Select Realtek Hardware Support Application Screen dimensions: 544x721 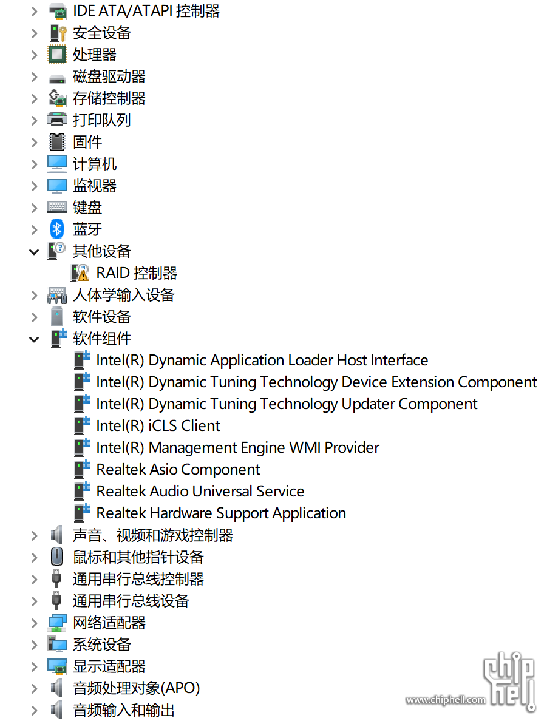point(221,513)
